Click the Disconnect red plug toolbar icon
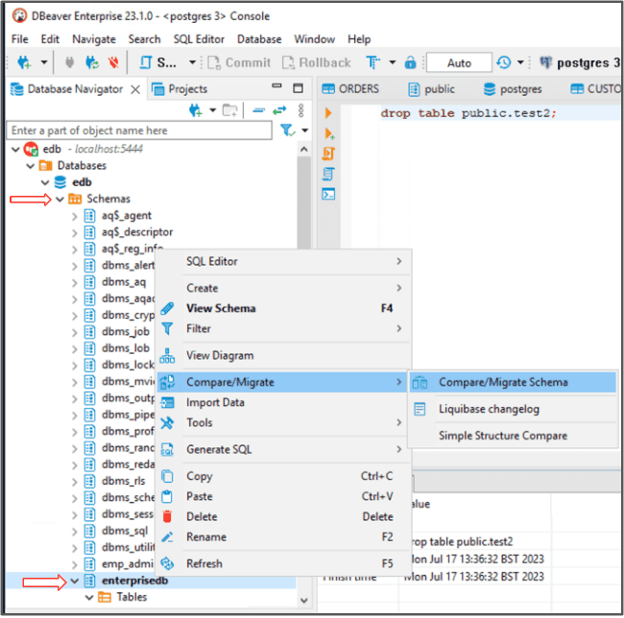 click(114, 63)
